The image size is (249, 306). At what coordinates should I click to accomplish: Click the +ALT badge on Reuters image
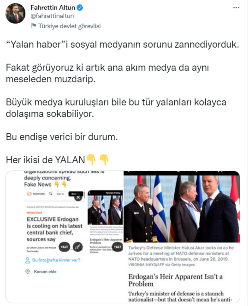pyautogui.click(x=64, y=247)
